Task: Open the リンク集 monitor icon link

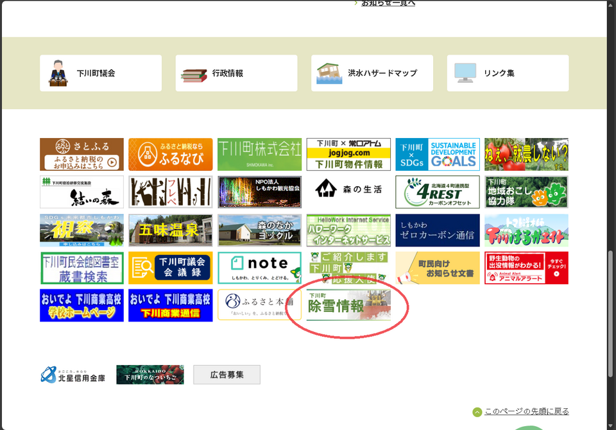Action: pyautogui.click(x=508, y=73)
